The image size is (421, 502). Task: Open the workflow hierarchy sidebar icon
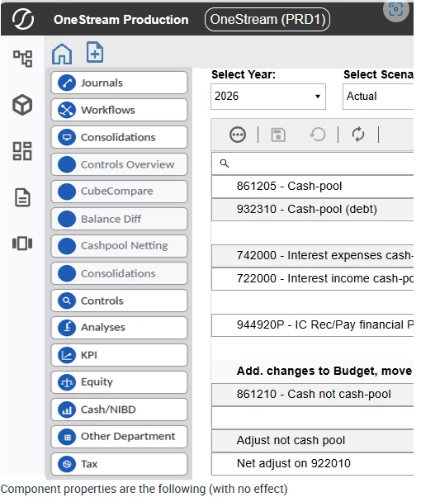click(22, 59)
